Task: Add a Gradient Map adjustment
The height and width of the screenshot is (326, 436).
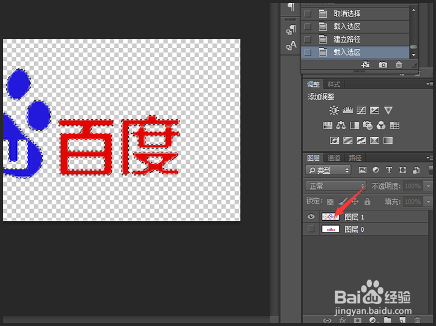Action: coord(388,140)
